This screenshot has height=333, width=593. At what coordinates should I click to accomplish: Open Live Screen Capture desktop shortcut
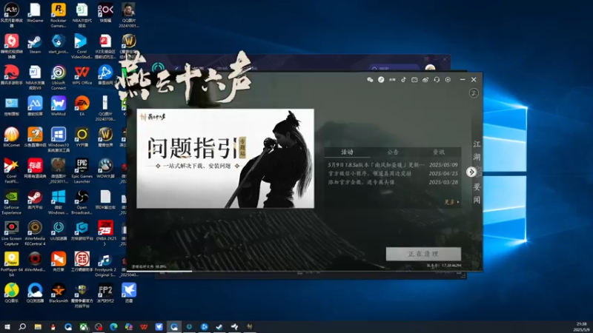(11, 233)
